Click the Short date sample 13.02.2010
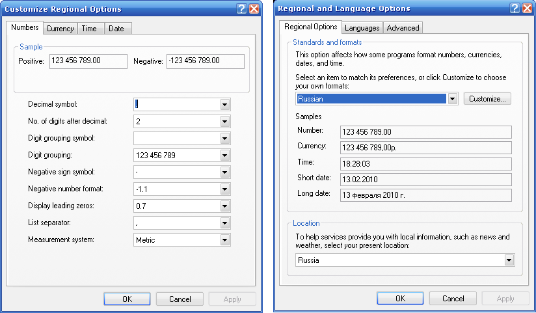Image resolution: width=536 pixels, height=313 pixels. pos(426,180)
